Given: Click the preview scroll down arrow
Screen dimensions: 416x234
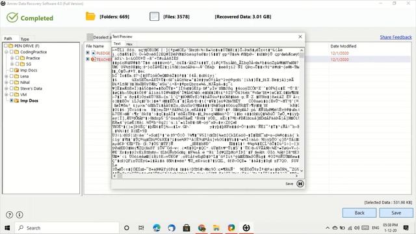Looking at the screenshot, I should click(x=302, y=170).
